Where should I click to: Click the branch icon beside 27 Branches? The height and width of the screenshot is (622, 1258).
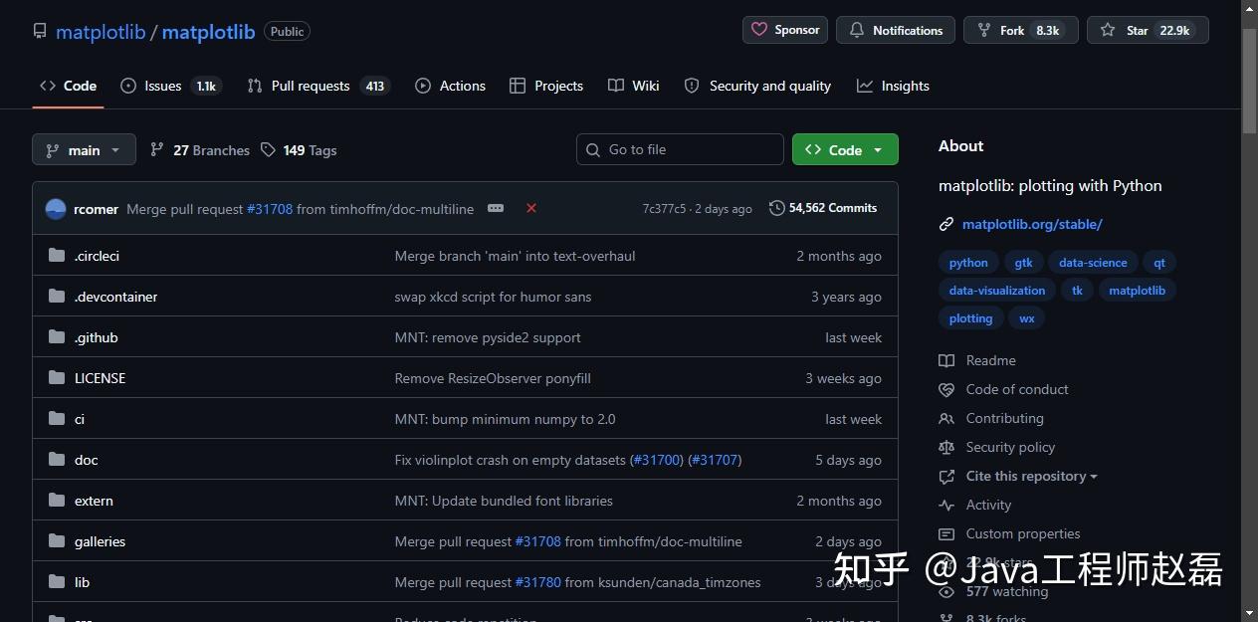157,150
